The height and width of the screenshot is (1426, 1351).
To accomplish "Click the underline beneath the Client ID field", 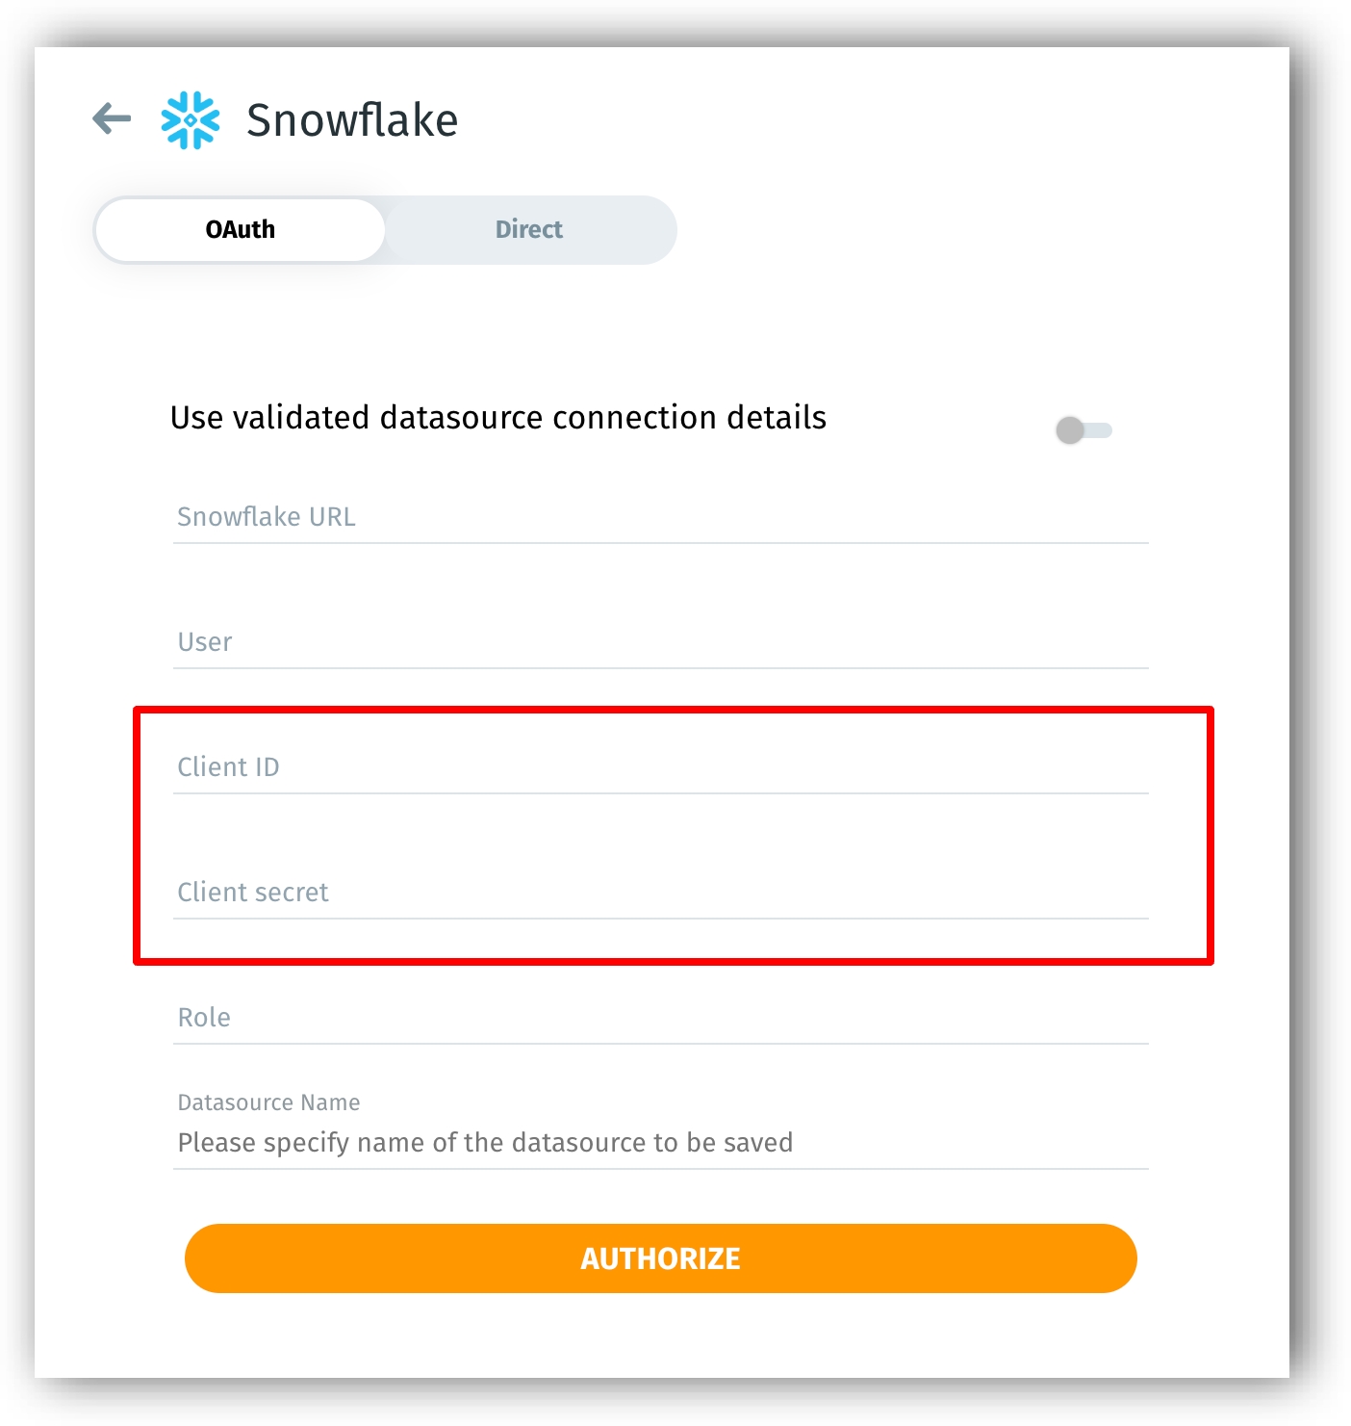I will point(660,793).
